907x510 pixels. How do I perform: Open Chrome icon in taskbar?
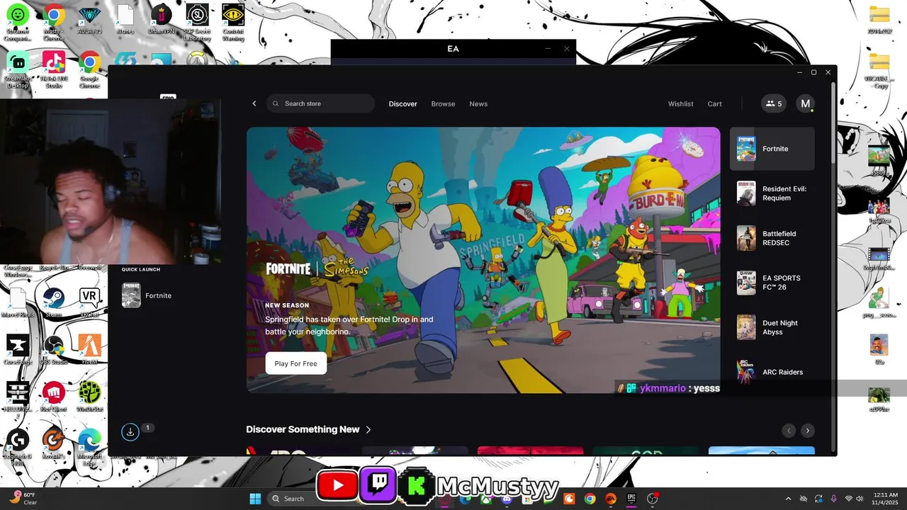[x=590, y=499]
